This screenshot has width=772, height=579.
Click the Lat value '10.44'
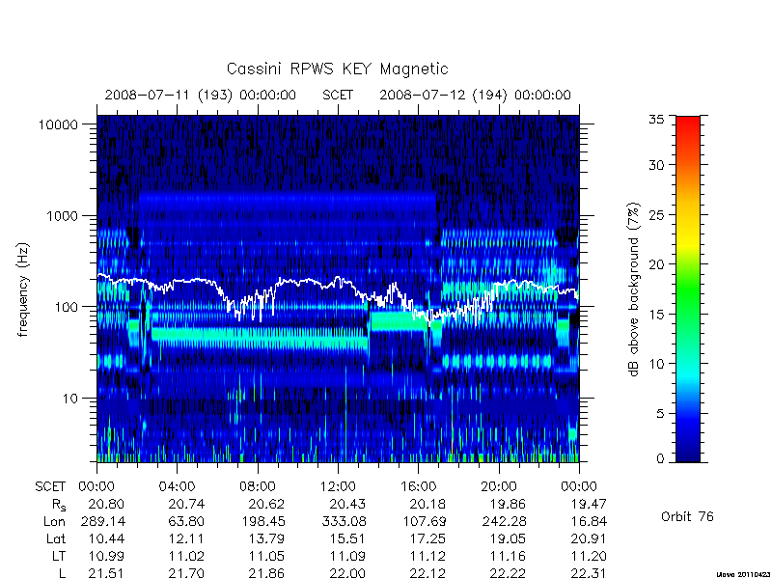(106, 539)
